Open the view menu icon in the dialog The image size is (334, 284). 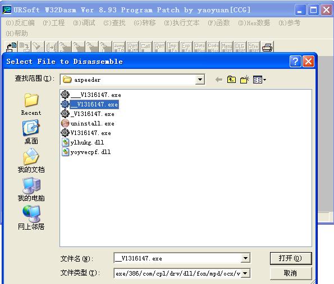[x=259, y=80]
